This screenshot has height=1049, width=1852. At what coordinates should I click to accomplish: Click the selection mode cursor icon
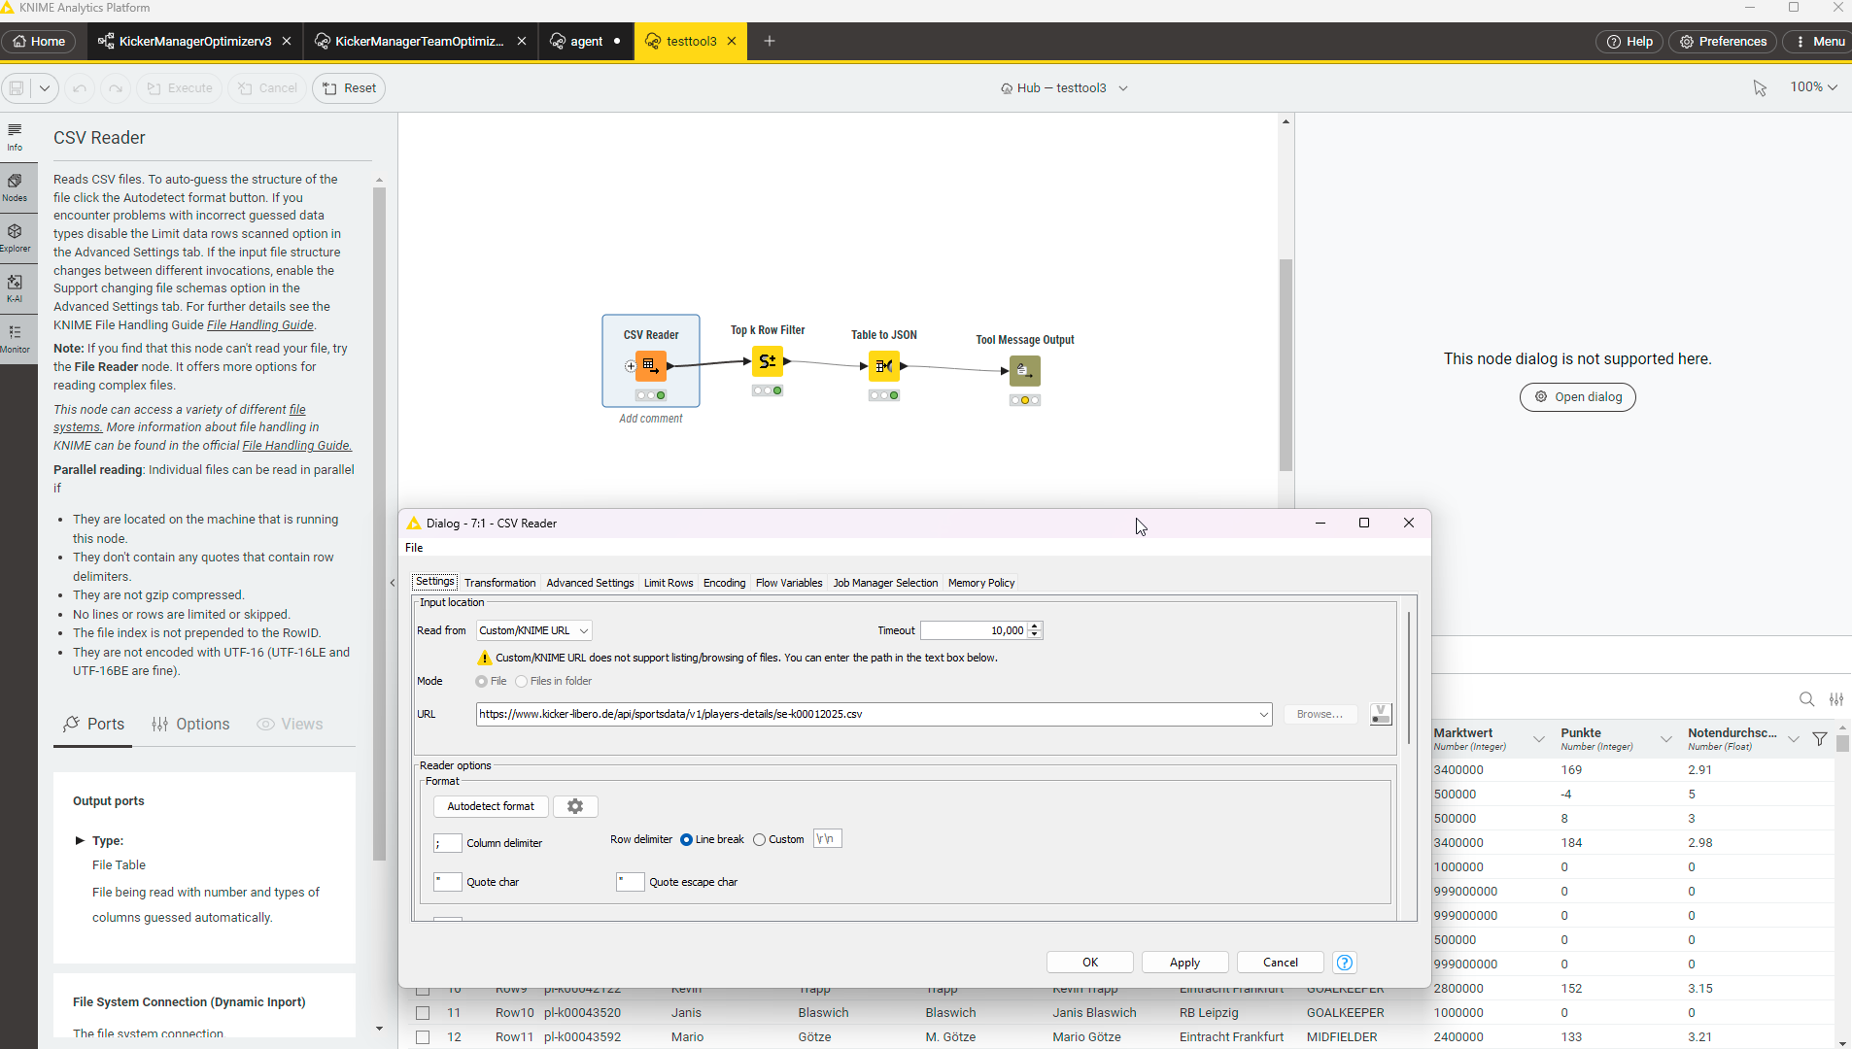point(1760,88)
